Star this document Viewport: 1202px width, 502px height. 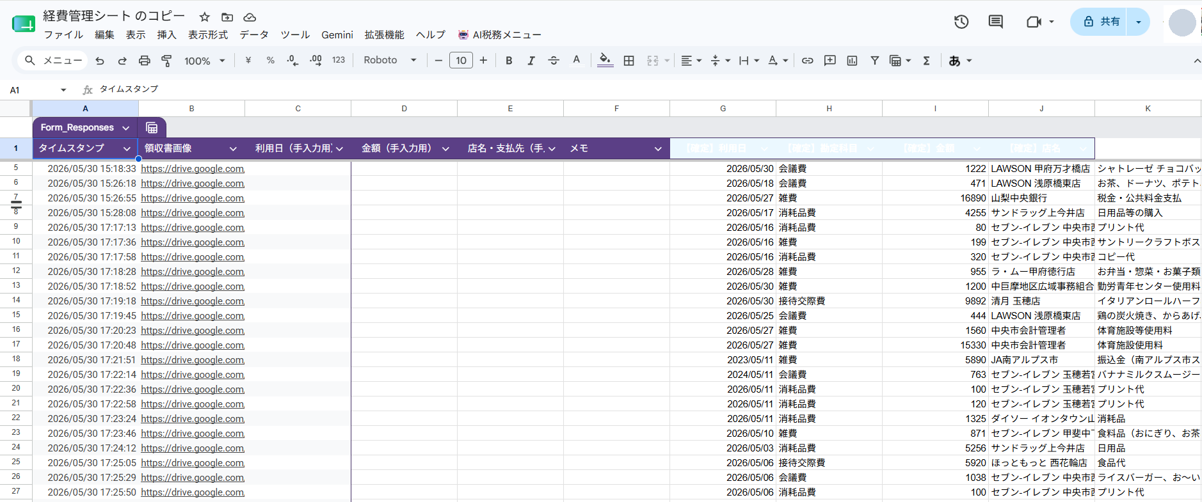[x=205, y=17]
